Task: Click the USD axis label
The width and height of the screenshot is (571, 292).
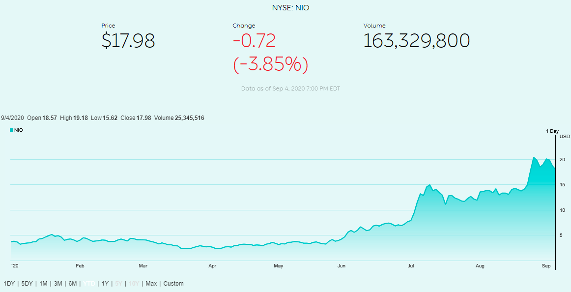Action: [x=565, y=137]
